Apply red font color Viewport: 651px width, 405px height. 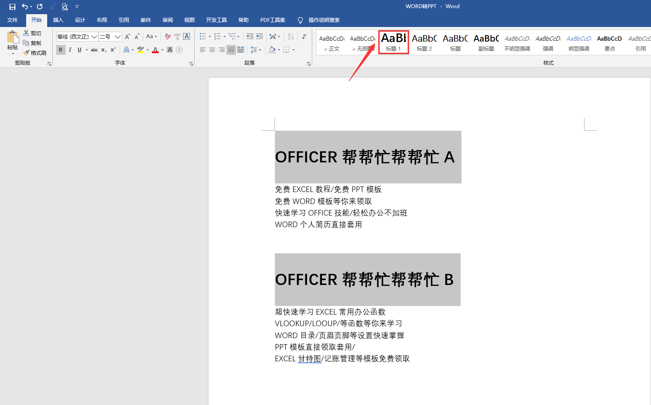155,50
